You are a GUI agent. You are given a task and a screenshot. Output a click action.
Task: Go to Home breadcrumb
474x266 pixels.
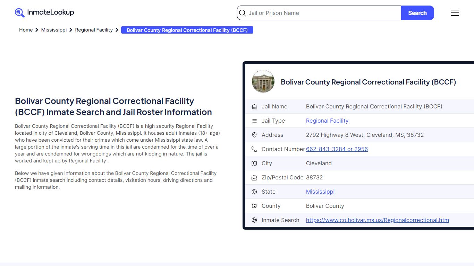point(26,30)
